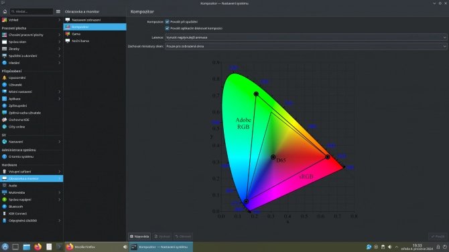449x252 pixels.
Task: Select the Kompozitor page in the submenu
Action: tap(94, 27)
